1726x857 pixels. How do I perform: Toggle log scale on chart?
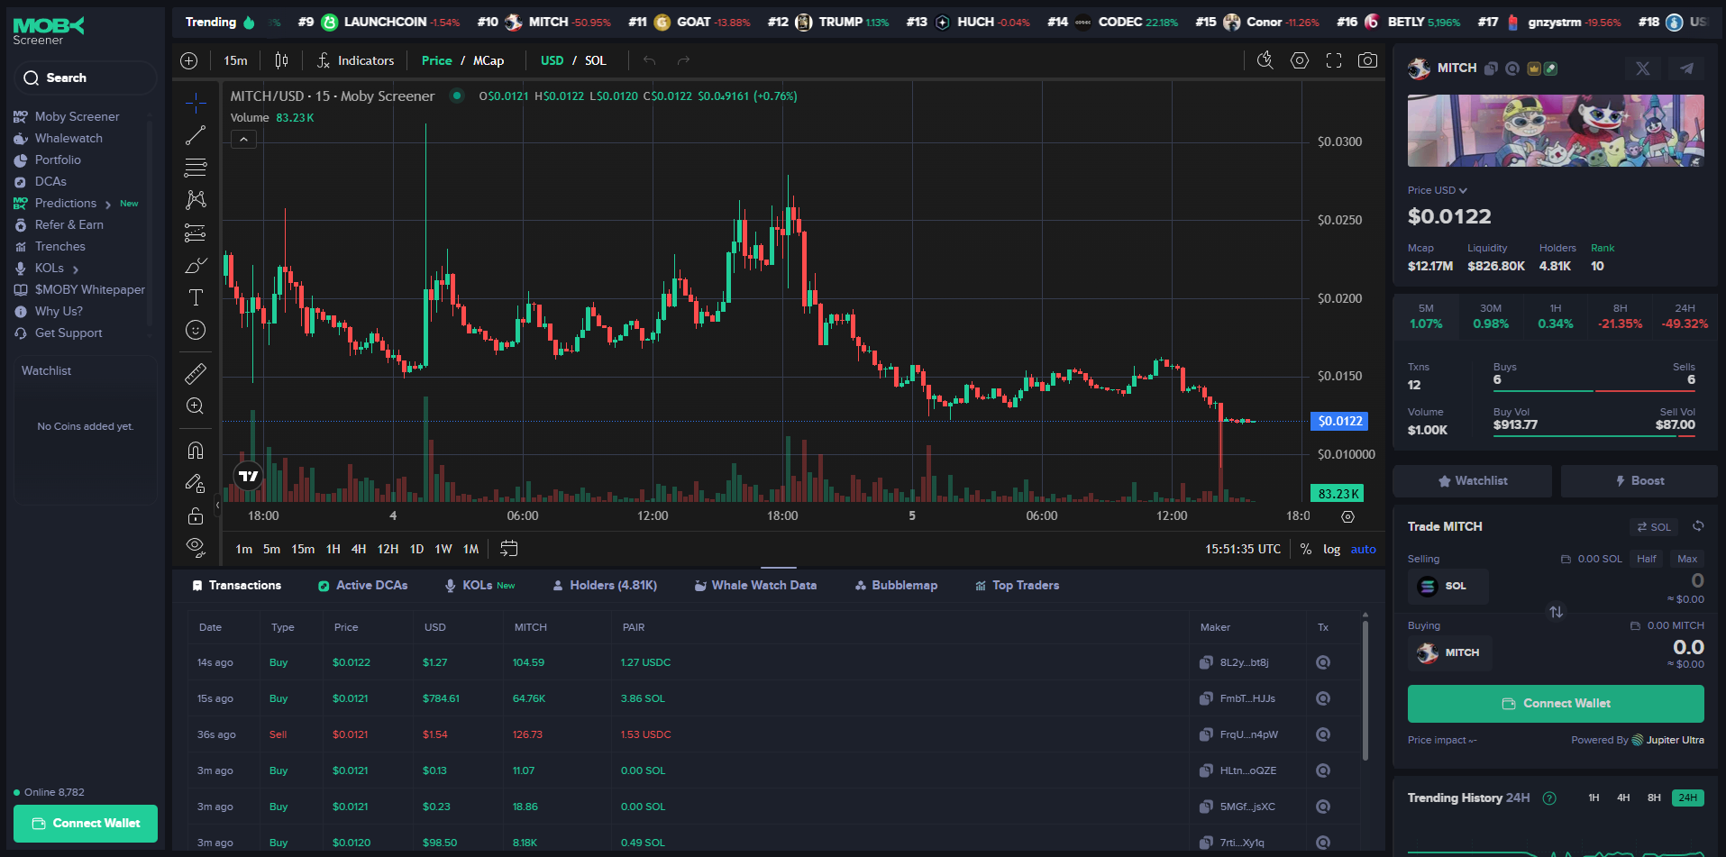1331,549
